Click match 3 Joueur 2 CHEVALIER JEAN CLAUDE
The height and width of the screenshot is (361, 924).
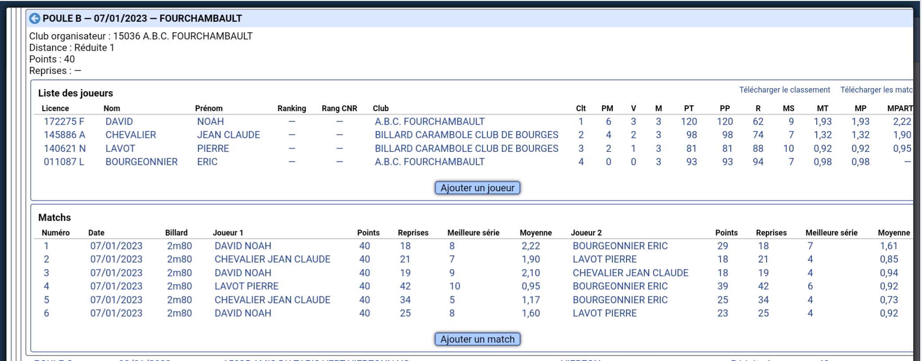point(631,273)
